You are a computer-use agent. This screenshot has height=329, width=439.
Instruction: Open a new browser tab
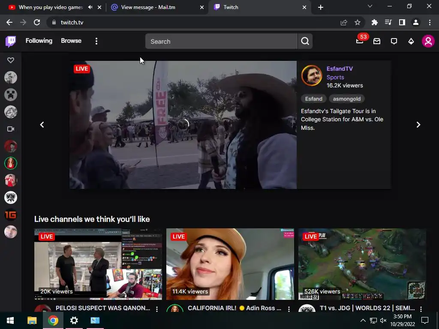[321, 7]
